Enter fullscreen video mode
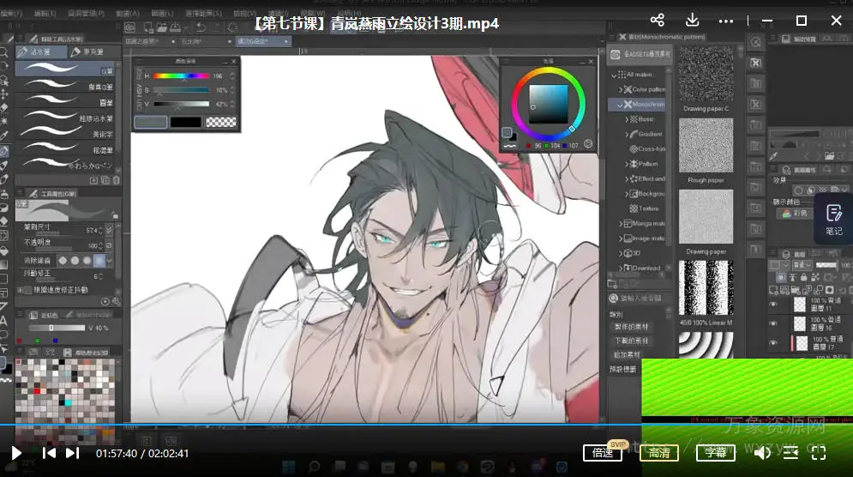Image resolution: width=853 pixels, height=477 pixels. (x=819, y=453)
